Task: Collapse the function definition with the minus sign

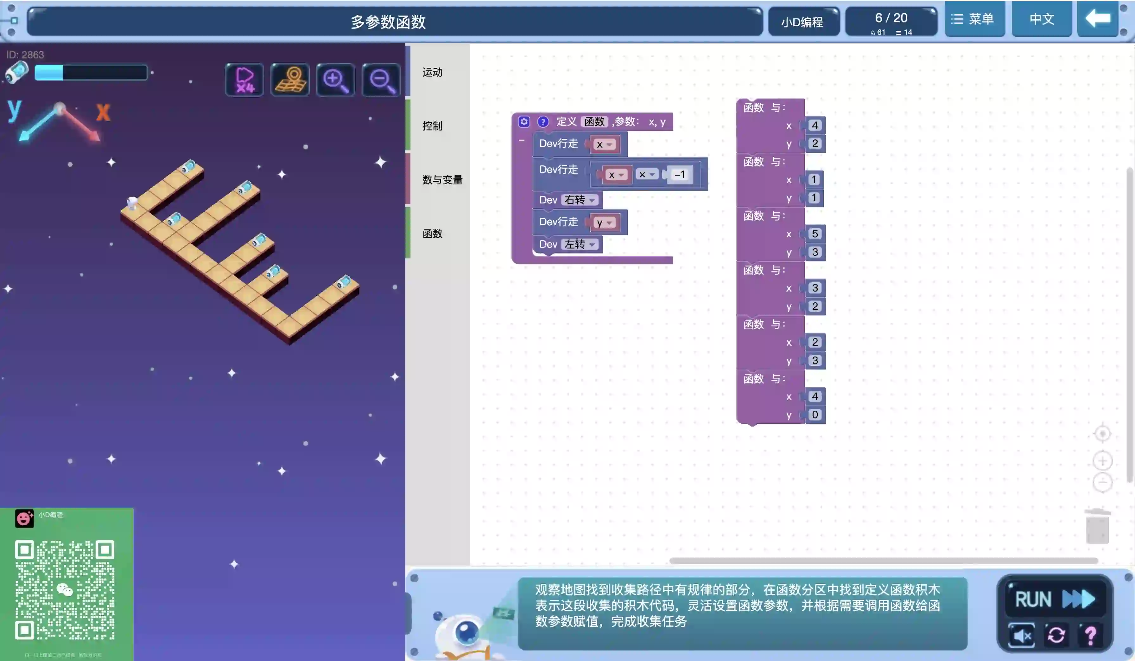Action: click(x=522, y=141)
